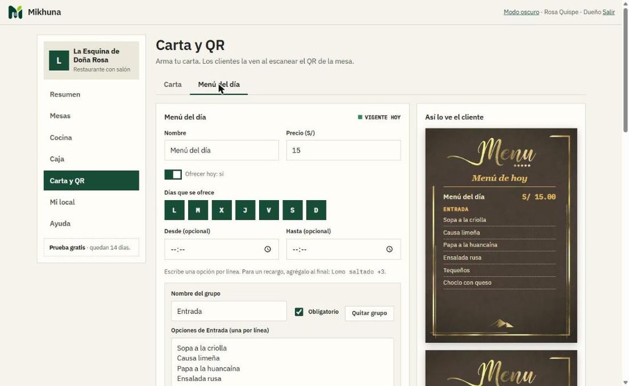
Task: Click the Desde (opcional) time field
Action: (x=221, y=249)
